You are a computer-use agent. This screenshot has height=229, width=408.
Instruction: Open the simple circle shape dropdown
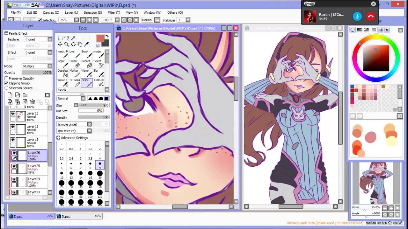pyautogui.click(x=74, y=124)
